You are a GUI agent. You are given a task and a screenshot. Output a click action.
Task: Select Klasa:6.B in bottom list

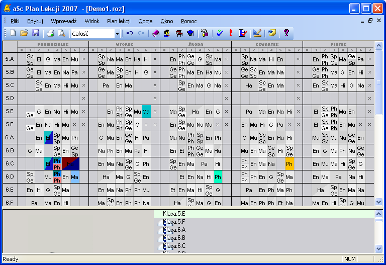(264, 238)
